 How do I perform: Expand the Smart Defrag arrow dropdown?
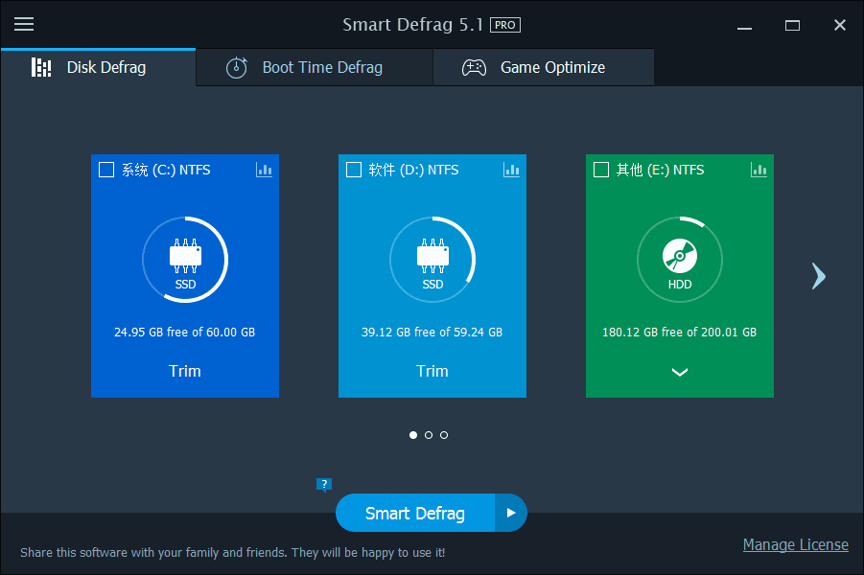click(511, 513)
